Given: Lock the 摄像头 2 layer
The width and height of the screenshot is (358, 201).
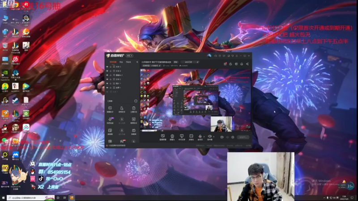Looking at the screenshot, I should (x=111, y=75).
